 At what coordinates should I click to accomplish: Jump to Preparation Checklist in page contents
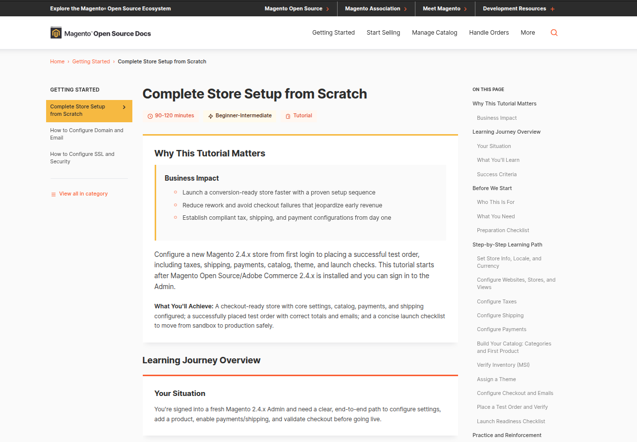pyautogui.click(x=503, y=230)
